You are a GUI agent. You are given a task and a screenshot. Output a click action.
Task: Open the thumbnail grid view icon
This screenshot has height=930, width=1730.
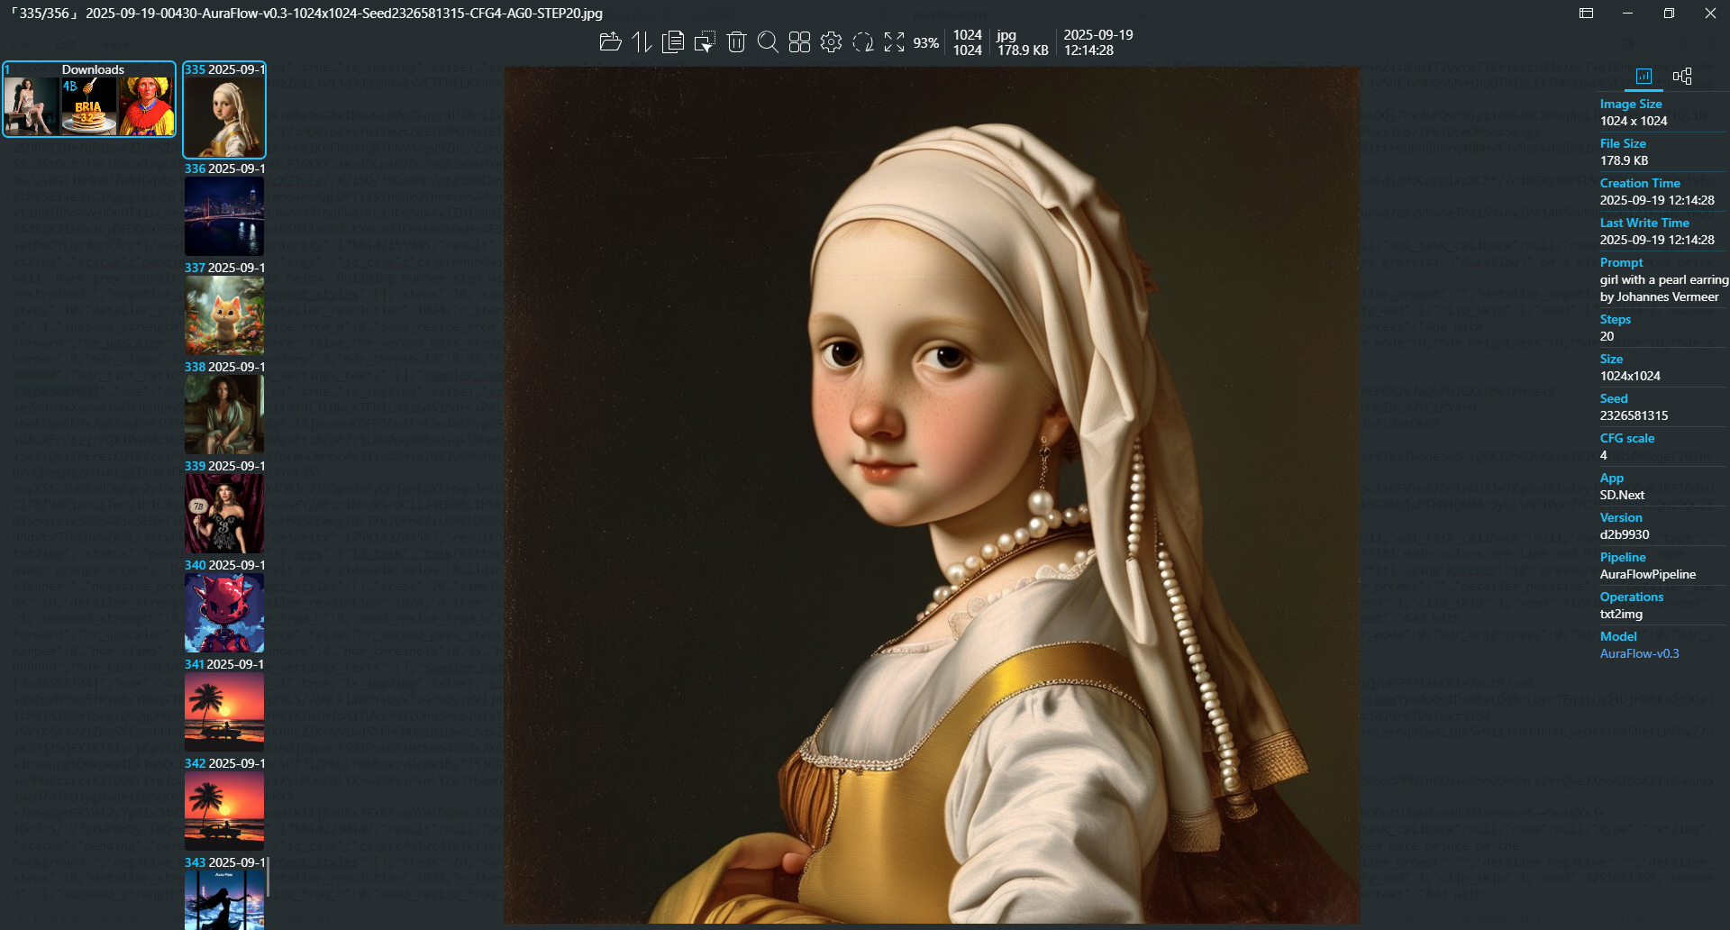pyautogui.click(x=799, y=42)
